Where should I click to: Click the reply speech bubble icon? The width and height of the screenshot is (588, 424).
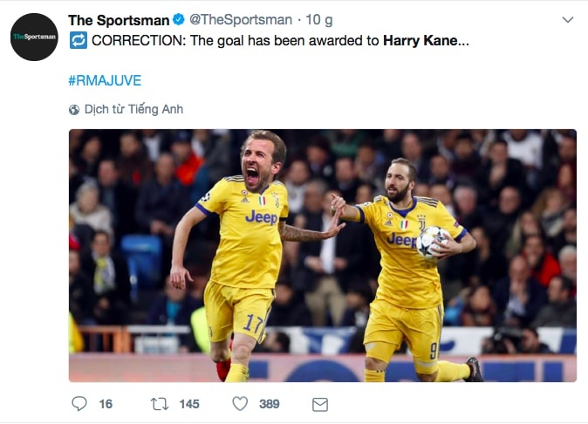click(79, 404)
